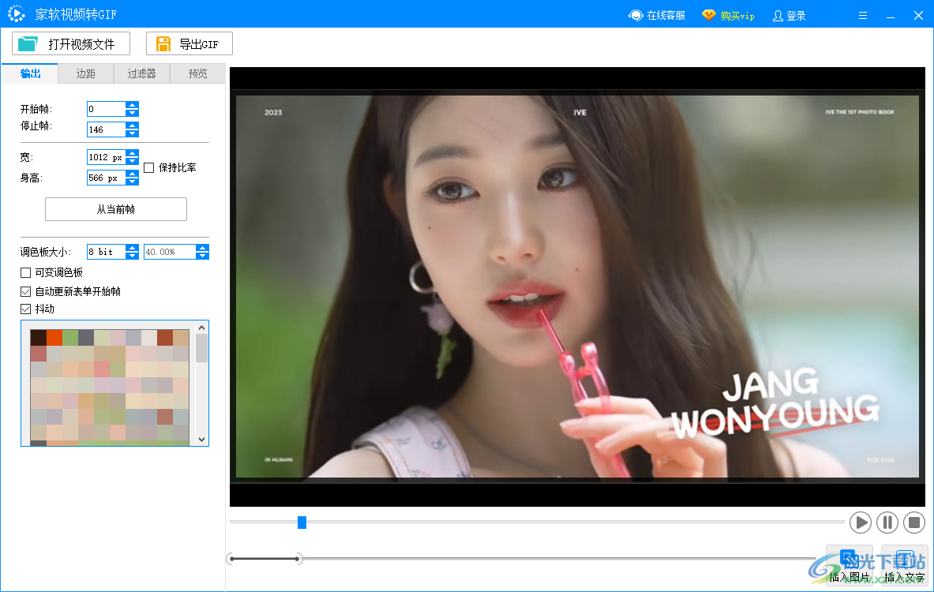
Task: Decrease the 身高 height with down arrow
Action: click(x=132, y=182)
